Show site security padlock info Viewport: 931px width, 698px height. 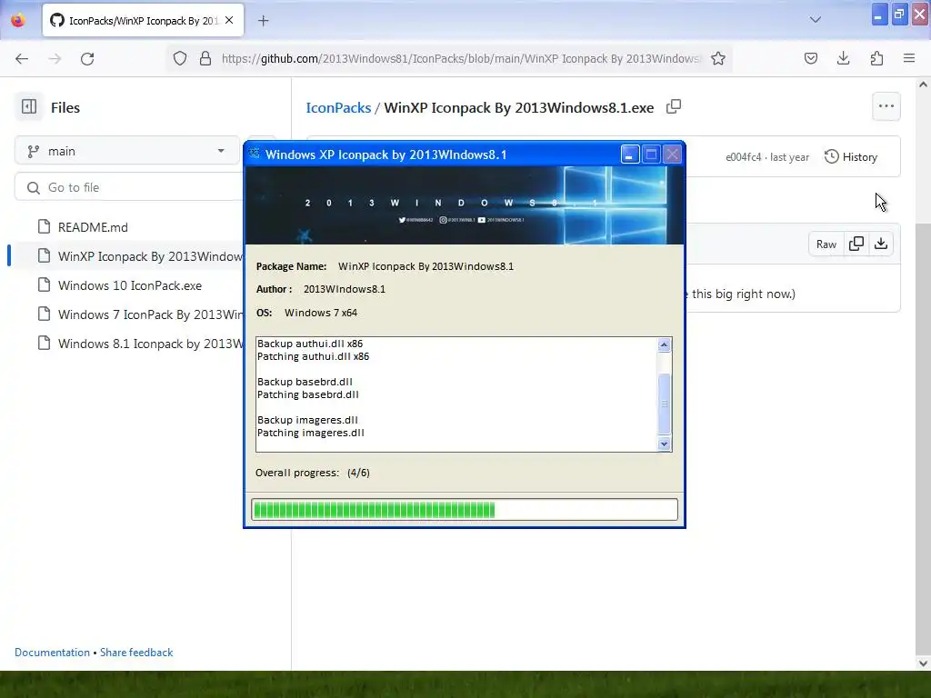click(205, 58)
